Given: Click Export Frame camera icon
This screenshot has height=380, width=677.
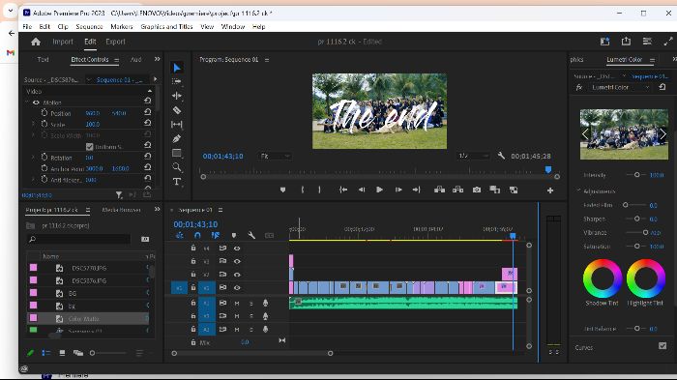Looking at the screenshot, I should coord(477,190).
